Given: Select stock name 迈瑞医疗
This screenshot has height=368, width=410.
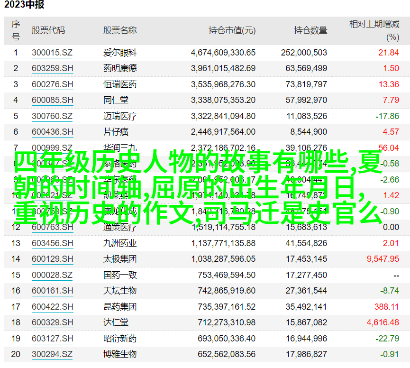Looking at the screenshot, I should pyautogui.click(x=120, y=116).
